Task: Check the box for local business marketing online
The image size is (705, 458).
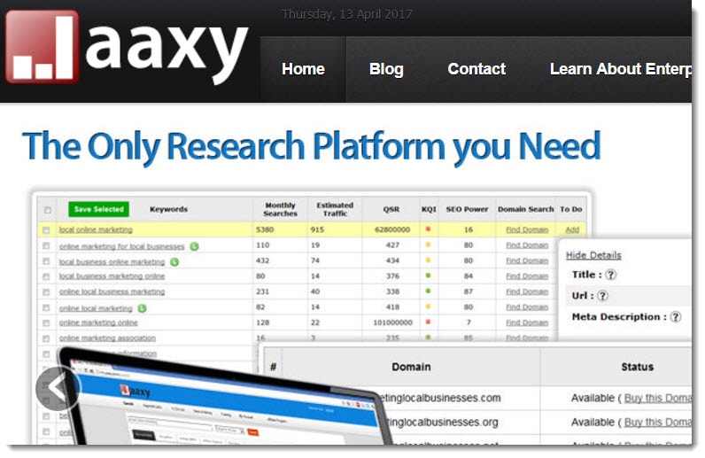Action: point(46,276)
